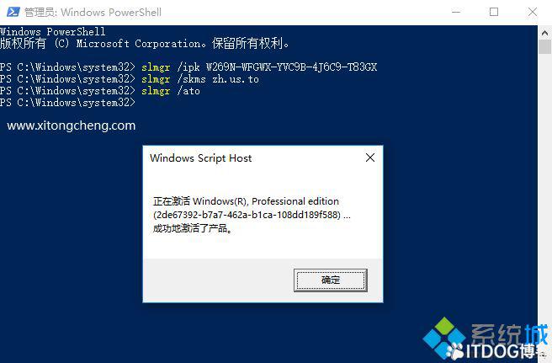The height and width of the screenshot is (363, 552).
Task: Click the PowerShell icon in title bar
Action: click(x=13, y=12)
